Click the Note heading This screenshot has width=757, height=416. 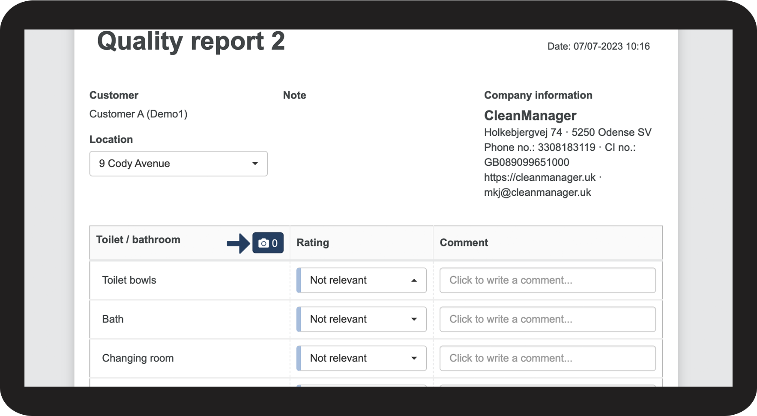(294, 95)
